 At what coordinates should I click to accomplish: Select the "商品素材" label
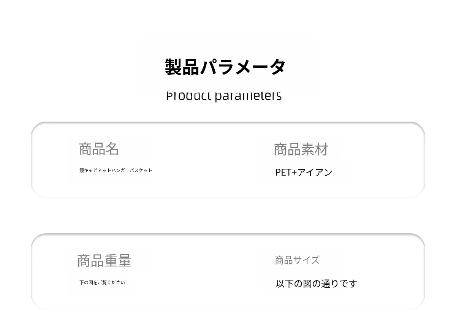point(301,149)
